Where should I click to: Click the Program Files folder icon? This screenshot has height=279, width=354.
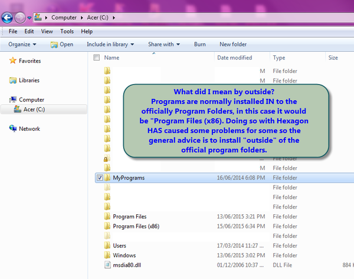pos(107,216)
